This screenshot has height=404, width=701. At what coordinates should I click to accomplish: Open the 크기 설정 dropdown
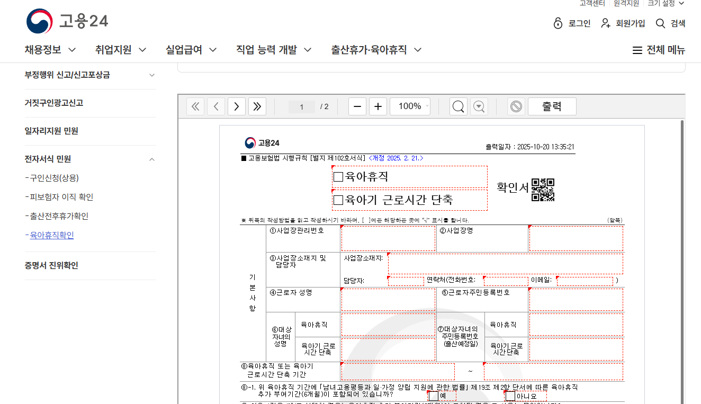[x=666, y=3]
